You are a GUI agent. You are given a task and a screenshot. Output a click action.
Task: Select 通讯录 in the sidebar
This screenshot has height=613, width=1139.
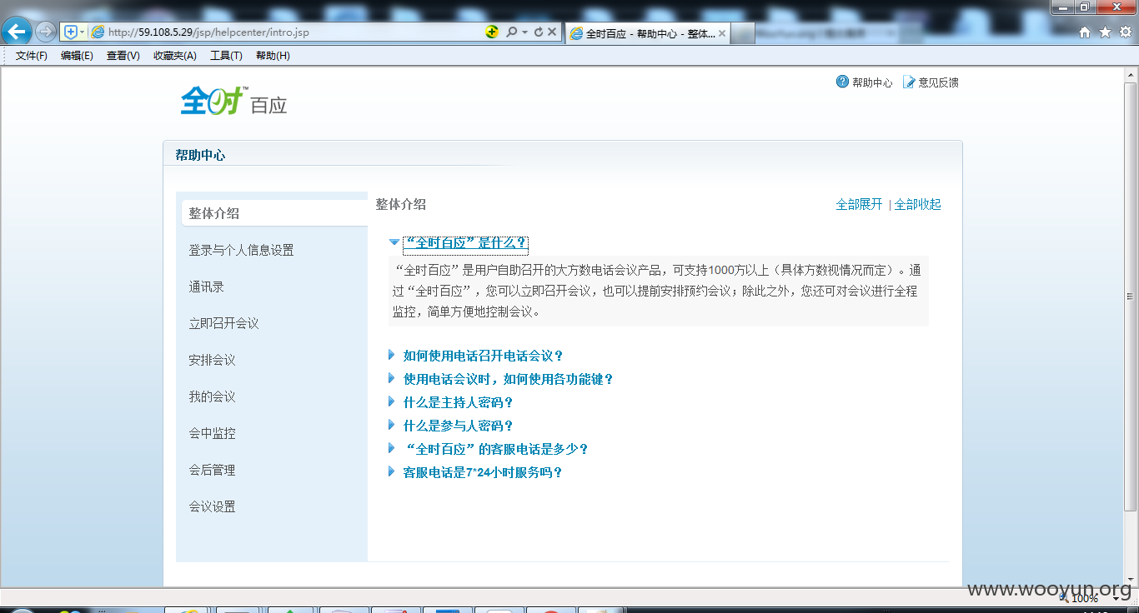tap(206, 287)
